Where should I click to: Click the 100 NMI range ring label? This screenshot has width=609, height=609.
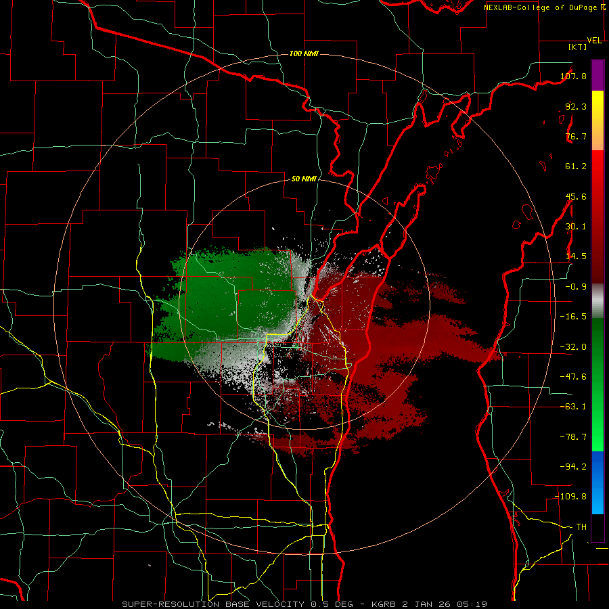[x=304, y=53]
